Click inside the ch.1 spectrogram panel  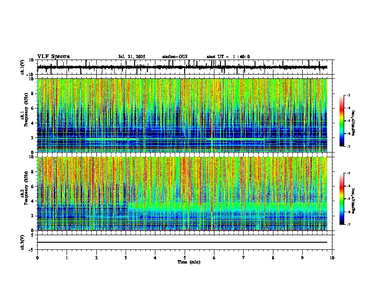tap(182, 115)
